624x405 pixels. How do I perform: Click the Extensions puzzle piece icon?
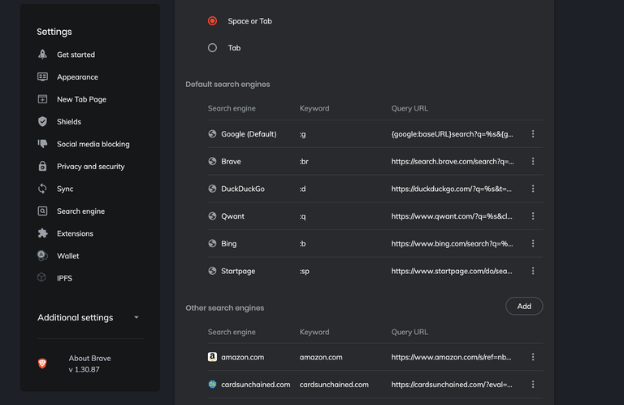42,233
